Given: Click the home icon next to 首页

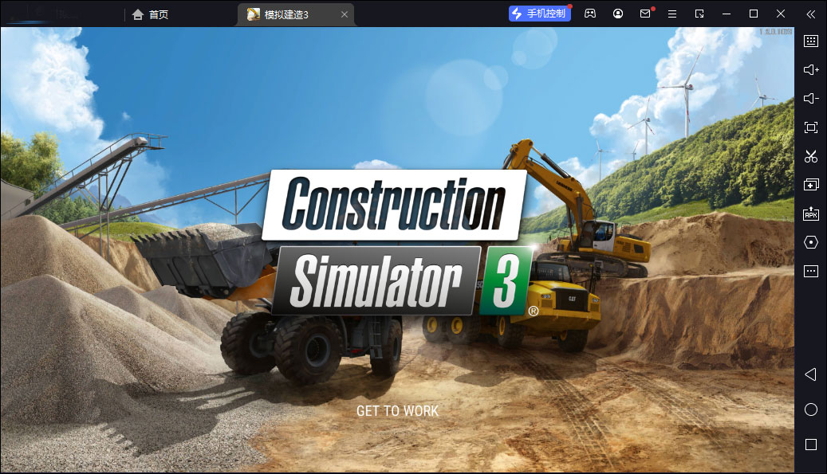Looking at the screenshot, I should coord(138,14).
